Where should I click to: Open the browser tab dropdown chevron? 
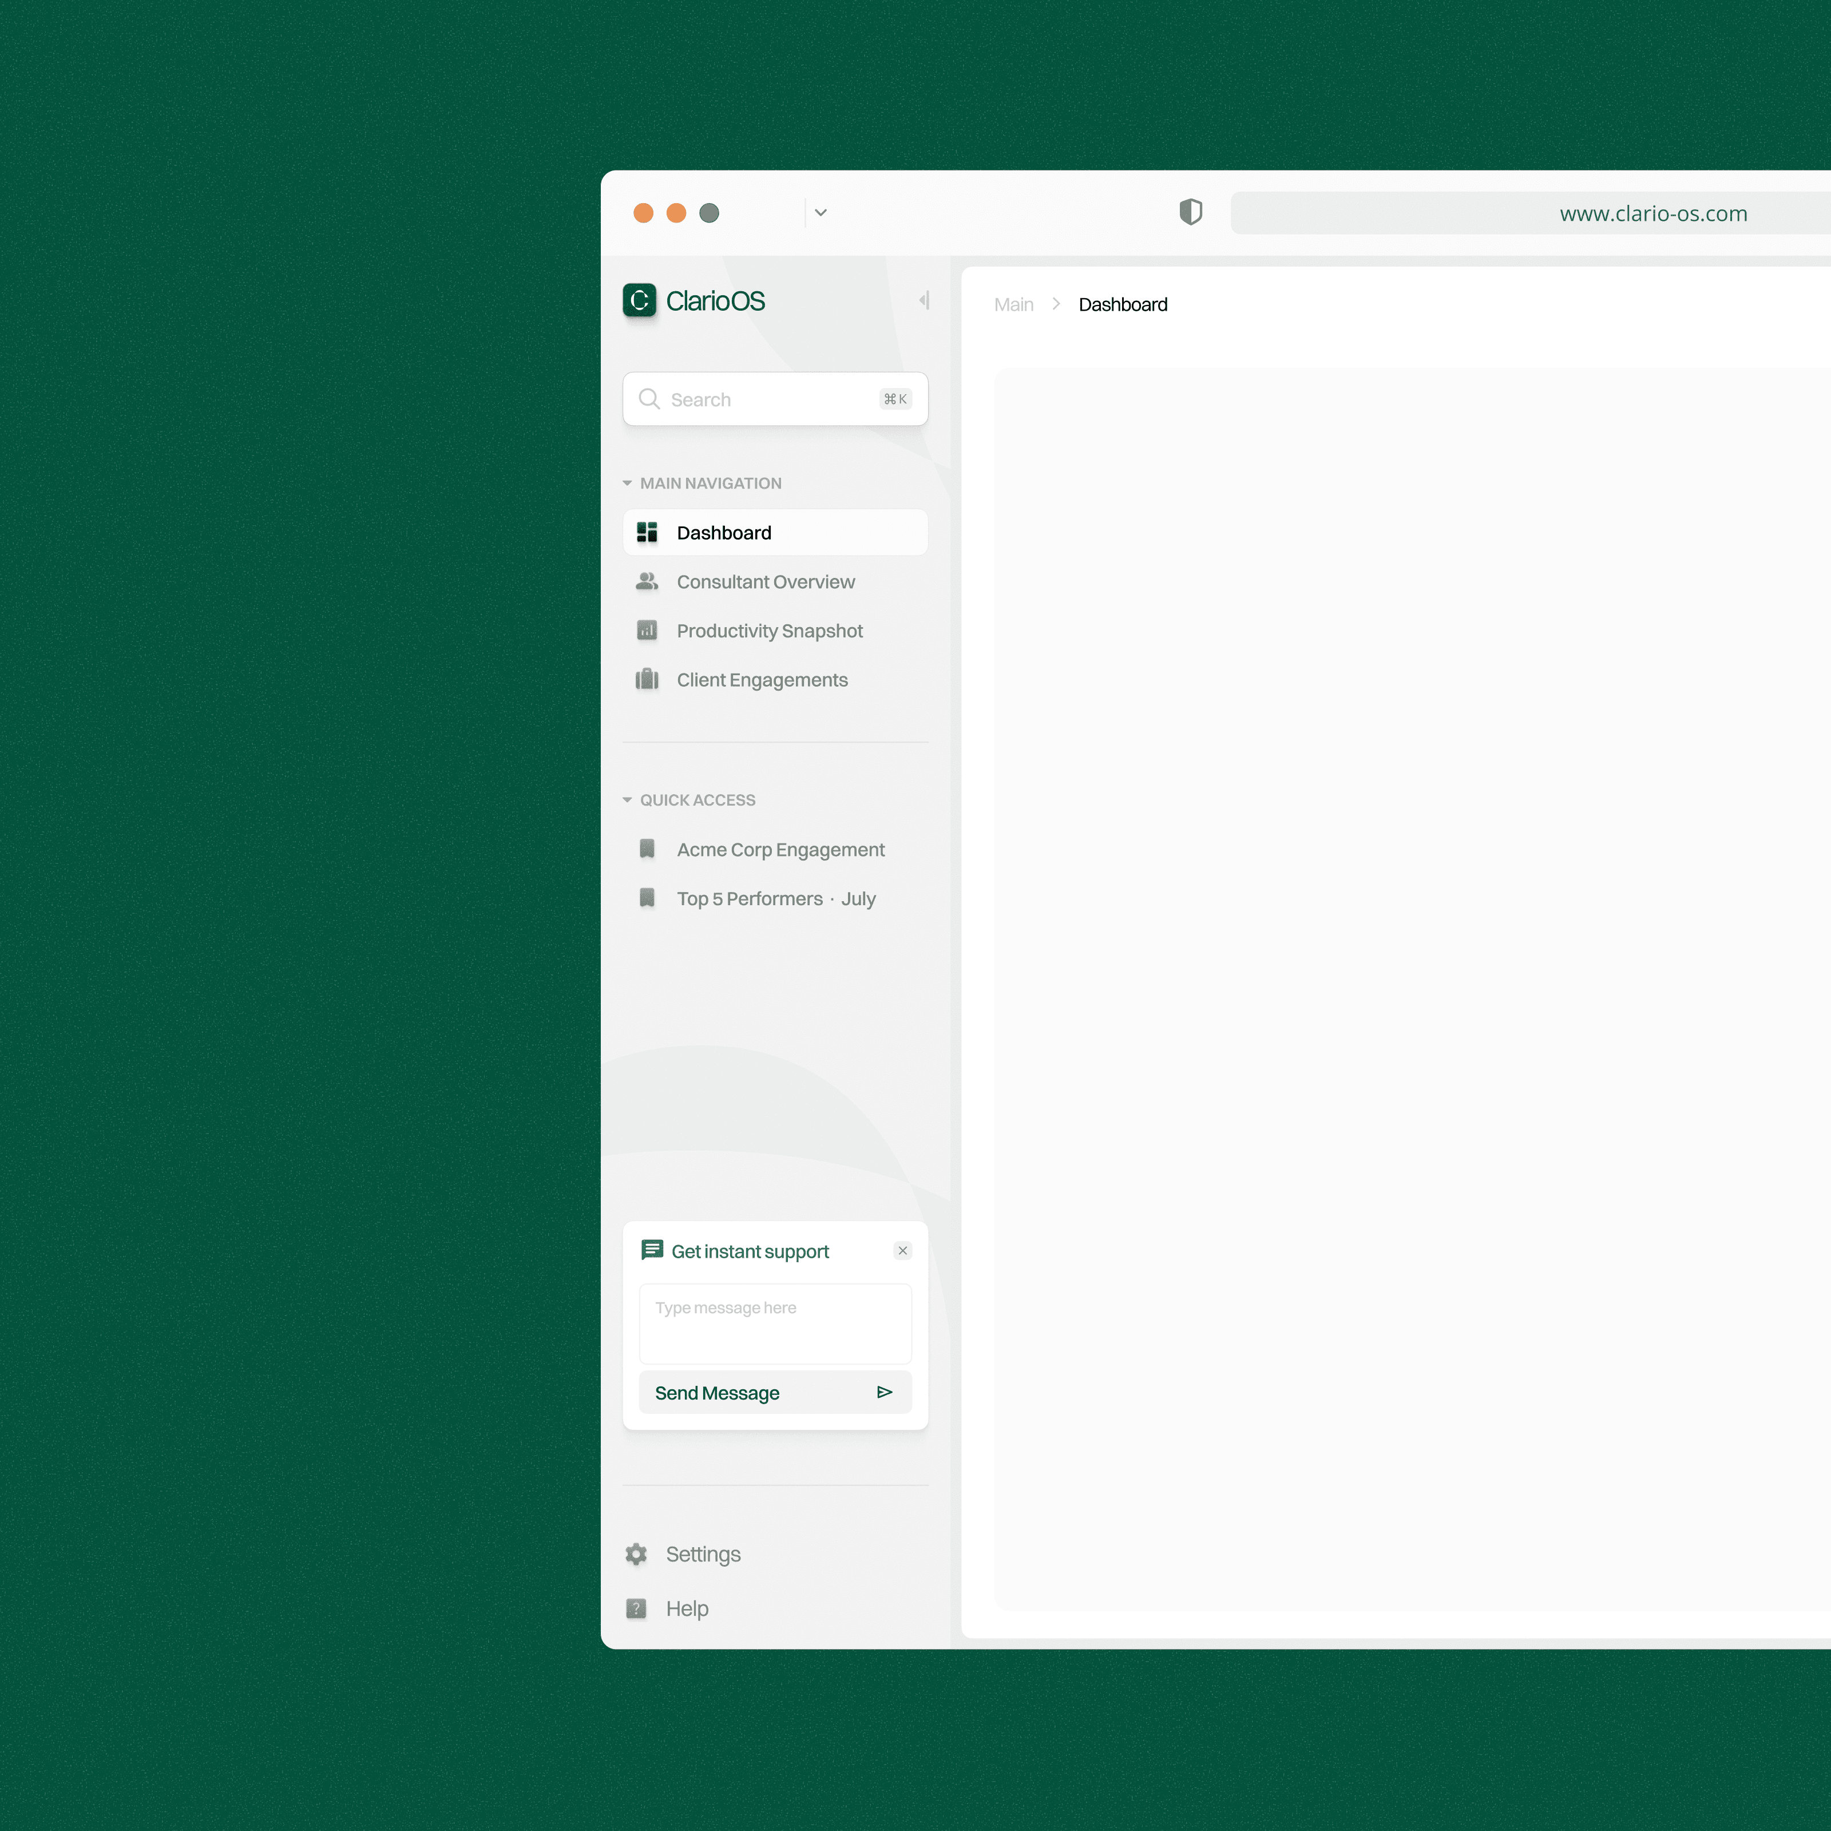coord(821,212)
